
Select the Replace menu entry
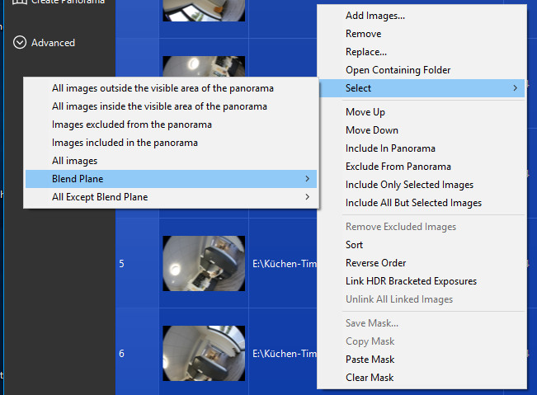[366, 52]
